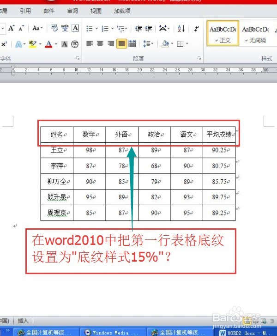Open Enclose Characters tool
The width and height of the screenshot is (277, 336).
[75, 44]
